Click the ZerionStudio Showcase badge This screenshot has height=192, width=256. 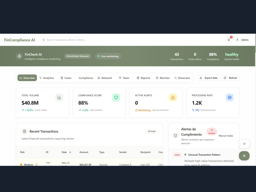pyautogui.click(x=78, y=56)
